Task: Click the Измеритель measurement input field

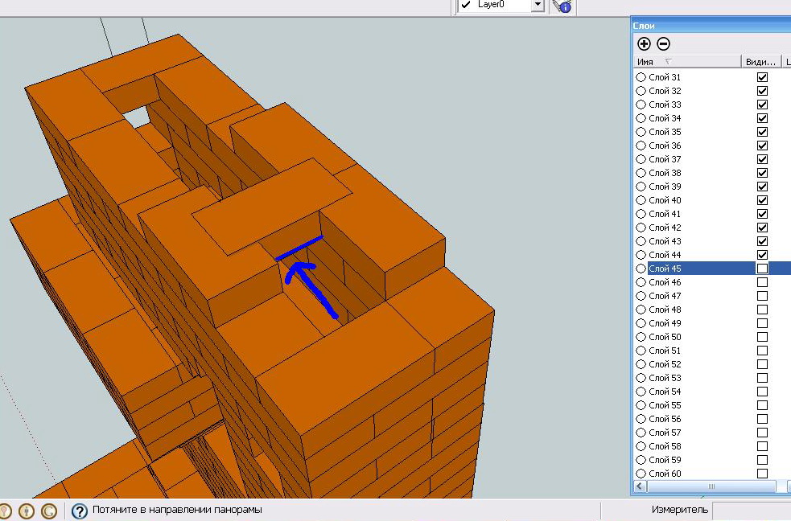Action: [751, 510]
